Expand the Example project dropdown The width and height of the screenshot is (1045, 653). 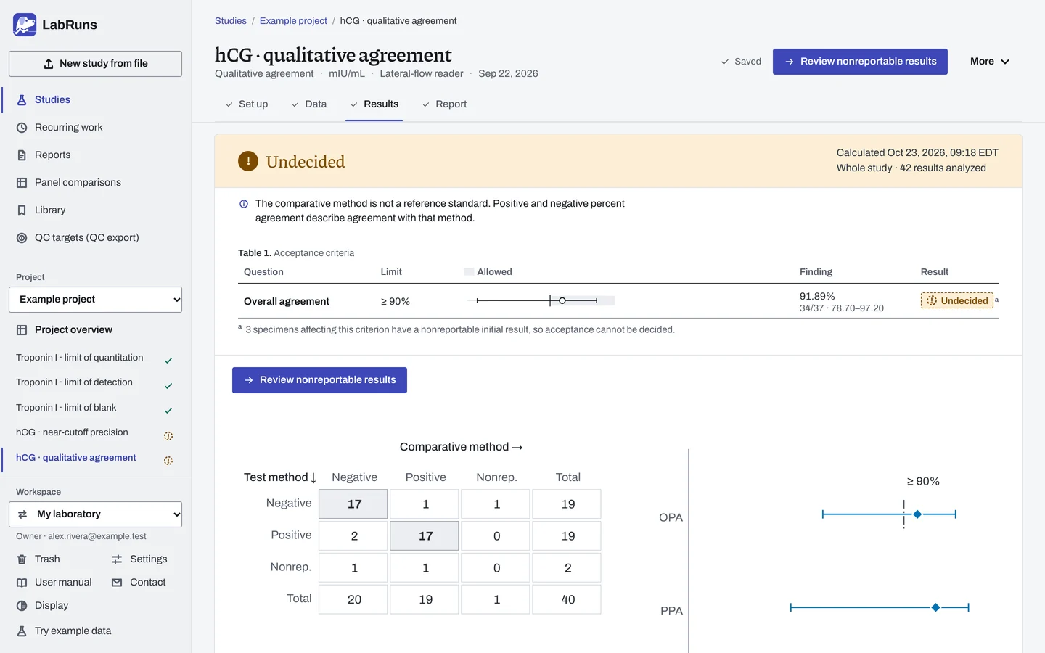[95, 300]
